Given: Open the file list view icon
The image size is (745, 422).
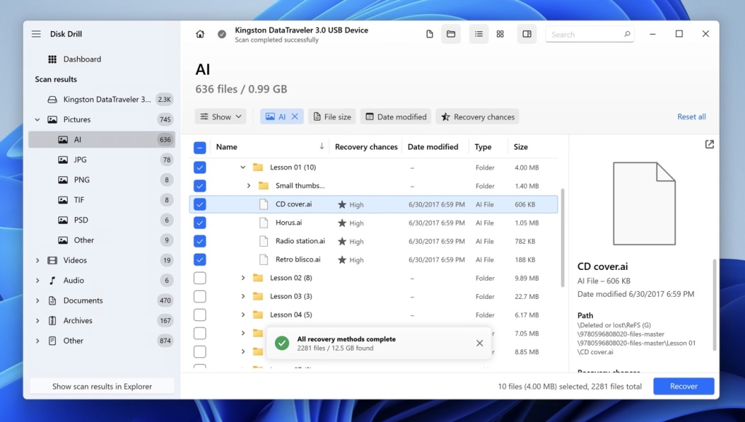Looking at the screenshot, I should (478, 33).
